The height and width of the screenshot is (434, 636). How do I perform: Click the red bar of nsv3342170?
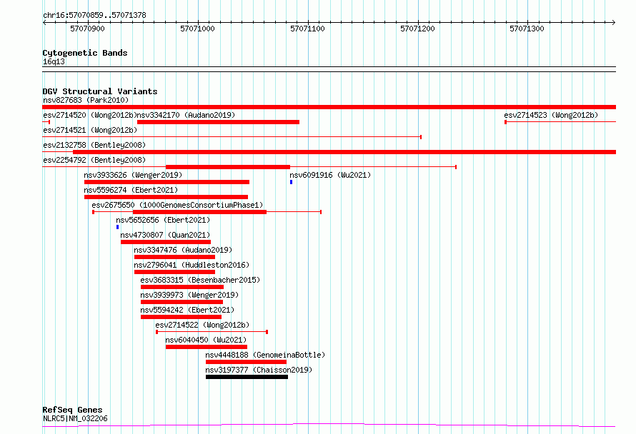(218, 122)
